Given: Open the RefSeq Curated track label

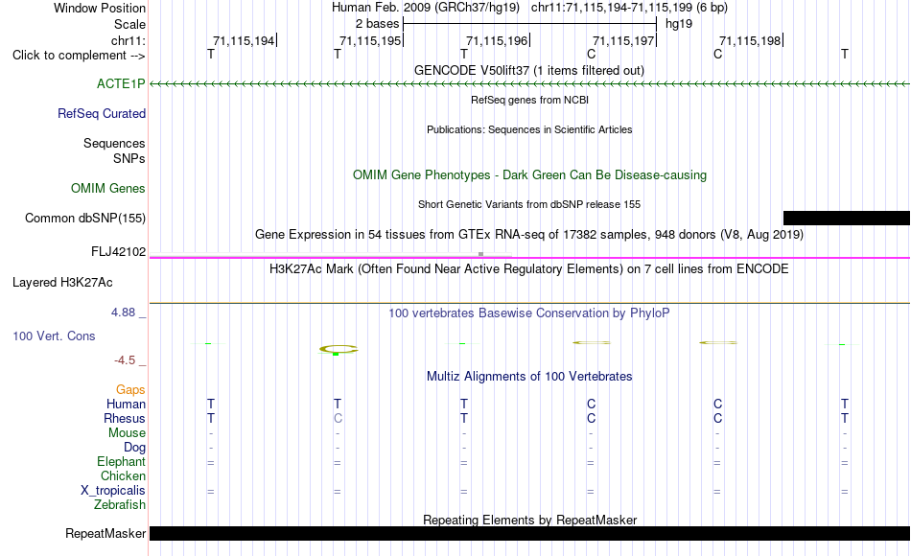Looking at the screenshot, I should [102, 113].
